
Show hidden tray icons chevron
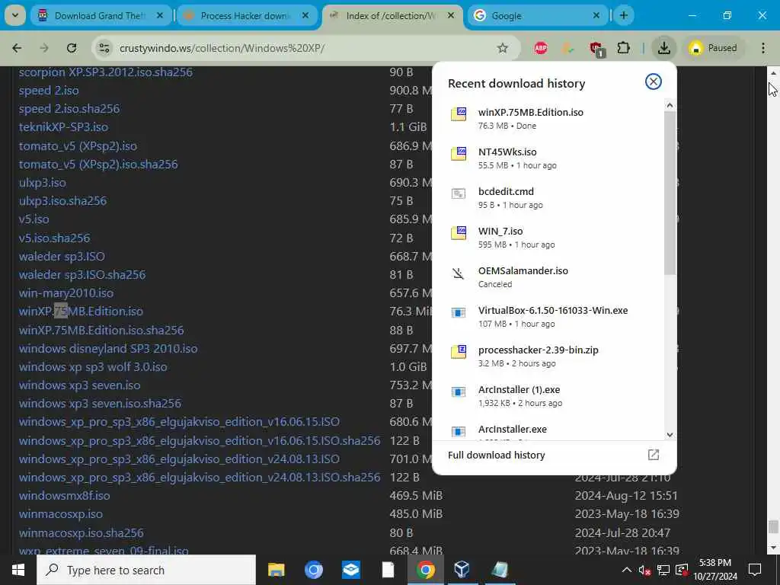point(627,570)
